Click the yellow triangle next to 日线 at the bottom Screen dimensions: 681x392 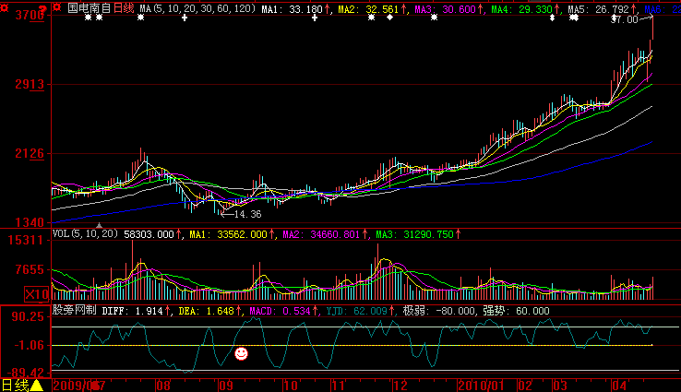pyautogui.click(x=36, y=385)
